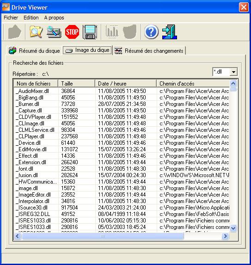
Task: Click date 05/03/2003 18:45:24
Action: (122, 227)
